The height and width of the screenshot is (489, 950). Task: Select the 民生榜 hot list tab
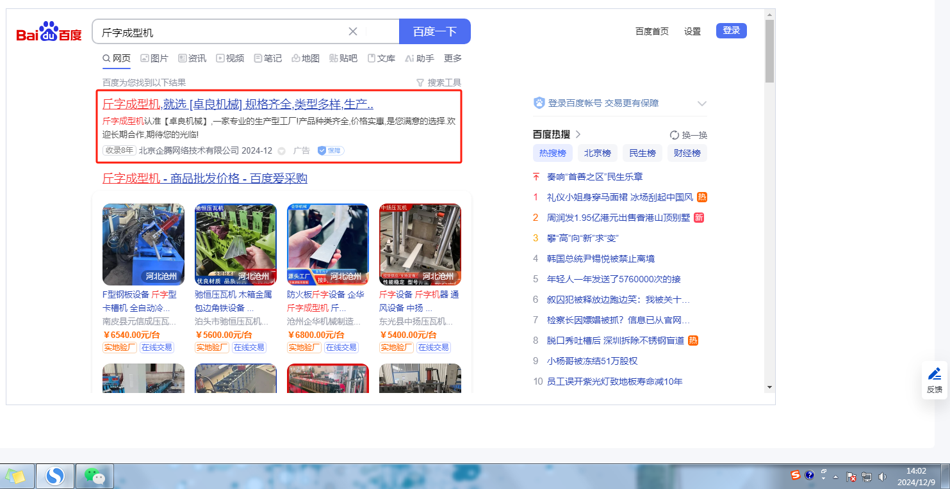coord(643,153)
